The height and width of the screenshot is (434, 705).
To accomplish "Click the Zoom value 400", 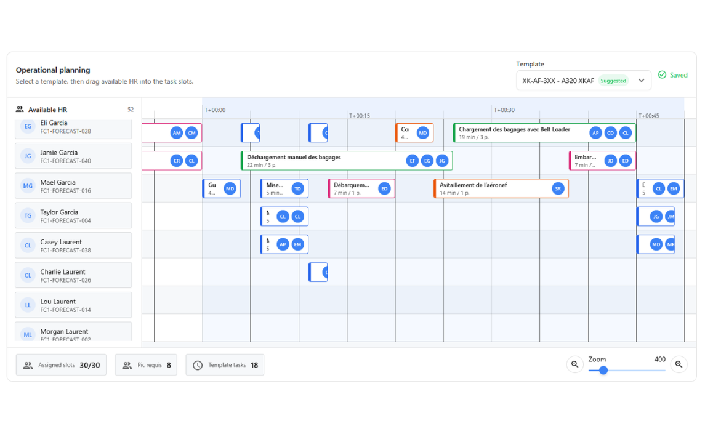I will [x=659, y=359].
